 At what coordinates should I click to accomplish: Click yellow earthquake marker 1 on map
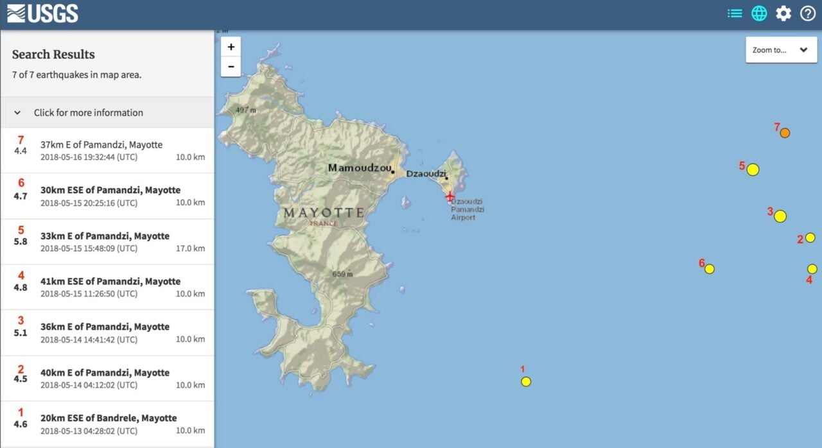click(526, 381)
